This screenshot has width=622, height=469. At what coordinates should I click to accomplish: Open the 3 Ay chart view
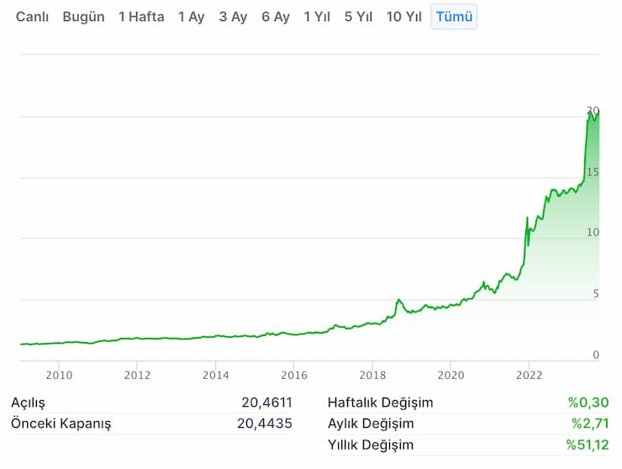point(233,17)
